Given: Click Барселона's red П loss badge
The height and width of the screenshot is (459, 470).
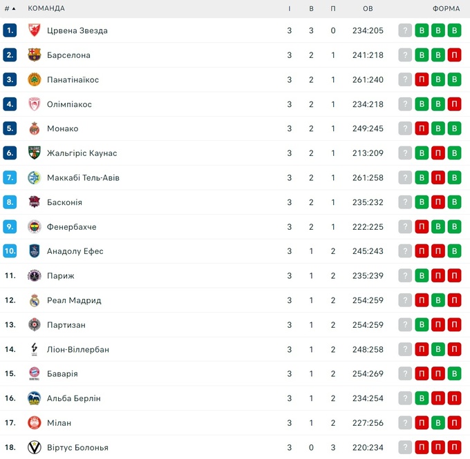Looking at the screenshot, I should point(454,55).
